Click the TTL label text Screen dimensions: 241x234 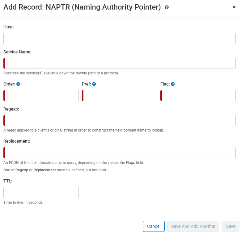pyautogui.click(x=8, y=181)
